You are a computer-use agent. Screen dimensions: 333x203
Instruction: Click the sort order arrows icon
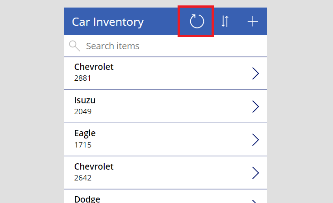[225, 21]
